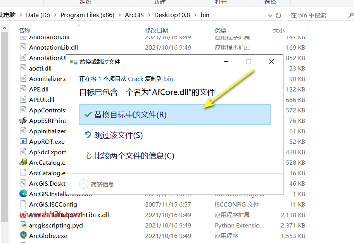Click Python Extensio... type cell
Screen dimensions: 354x243
click(240, 226)
